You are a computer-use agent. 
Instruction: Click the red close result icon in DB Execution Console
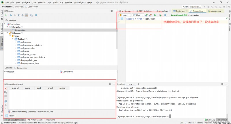coord(5,88)
